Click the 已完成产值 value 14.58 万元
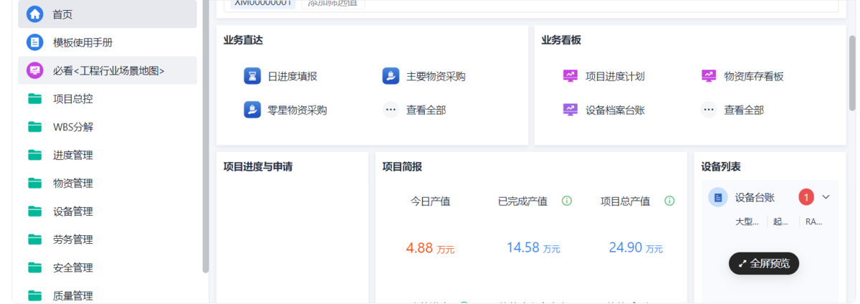 533,248
